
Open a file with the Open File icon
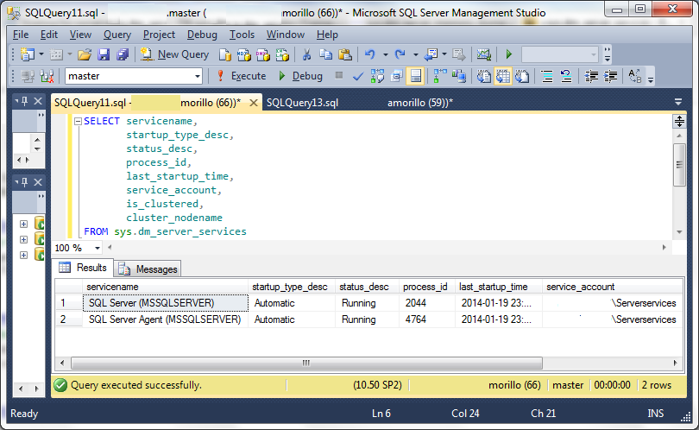[x=85, y=54]
